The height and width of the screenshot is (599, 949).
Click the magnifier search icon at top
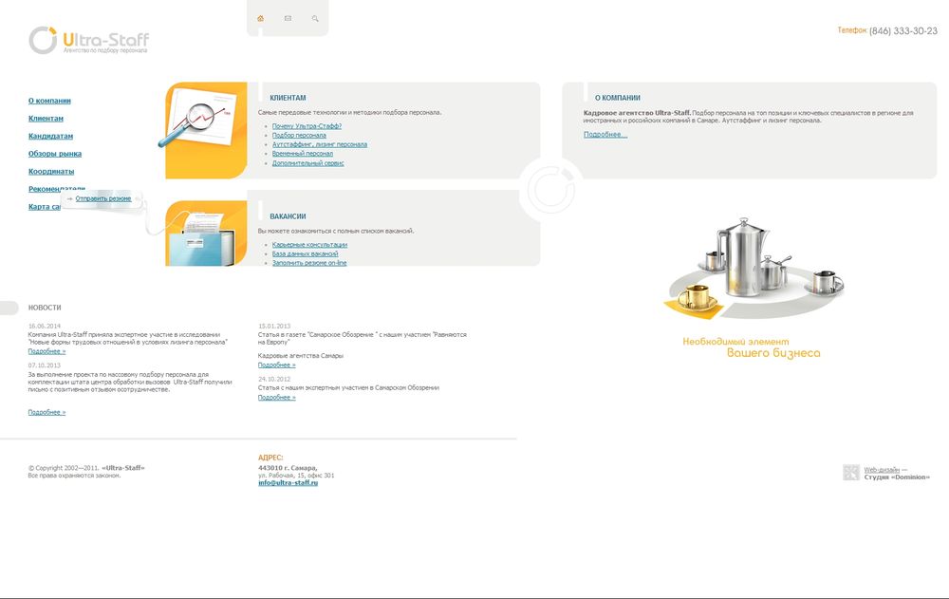click(x=315, y=18)
